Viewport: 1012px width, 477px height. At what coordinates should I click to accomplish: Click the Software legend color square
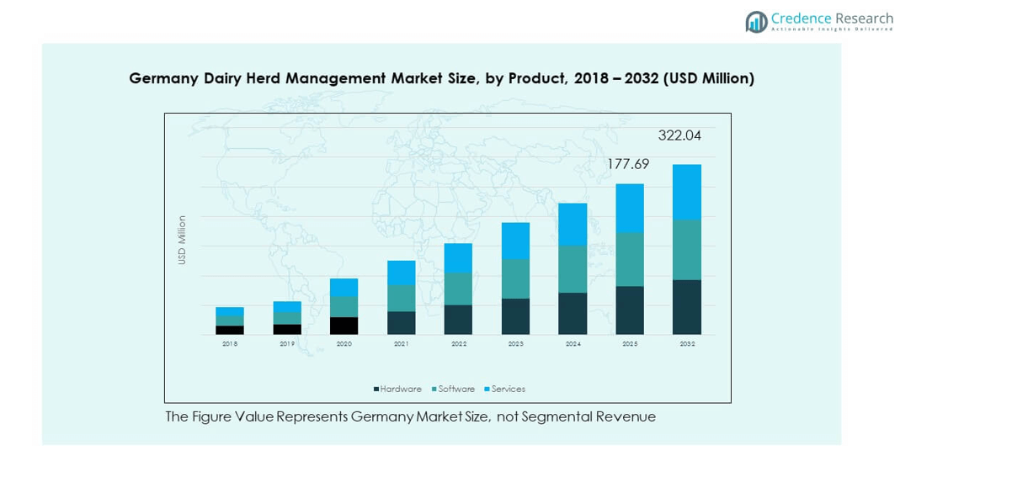tap(434, 390)
